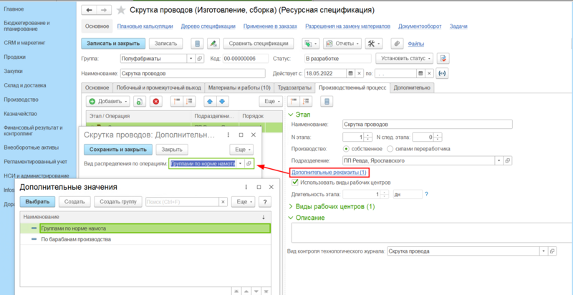The height and width of the screenshot is (295, 573).
Task: Click the paperclip attachments icon
Action: click(x=397, y=44)
